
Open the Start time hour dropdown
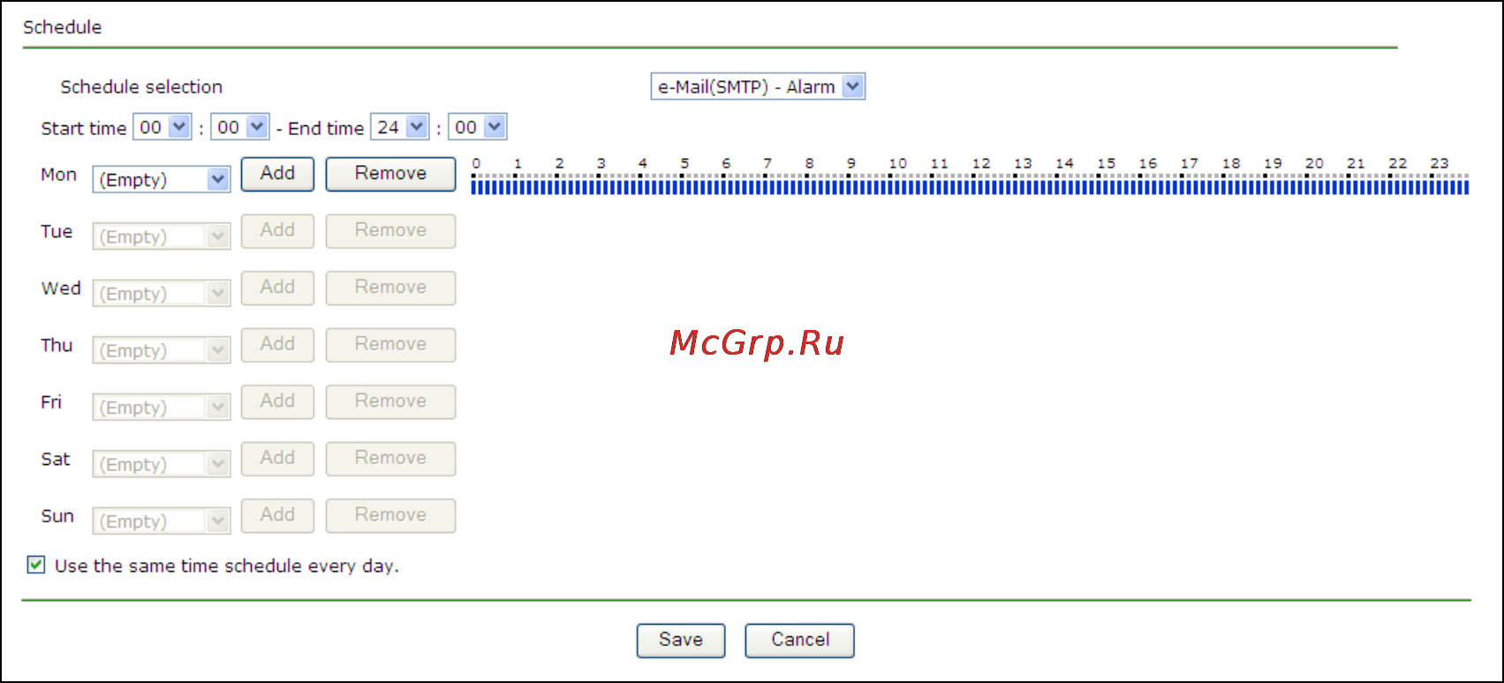click(x=162, y=127)
